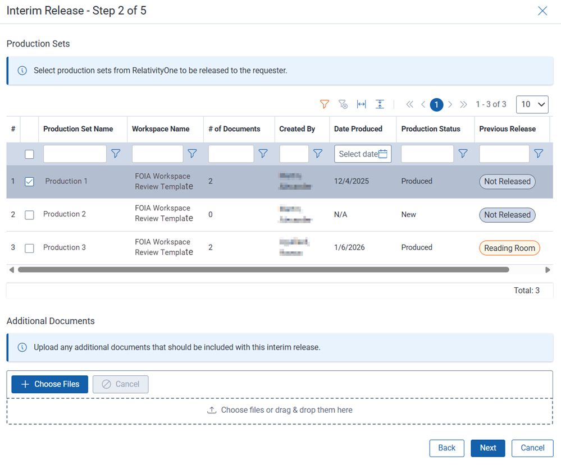Click the disabled upload Cancel button

121,384
